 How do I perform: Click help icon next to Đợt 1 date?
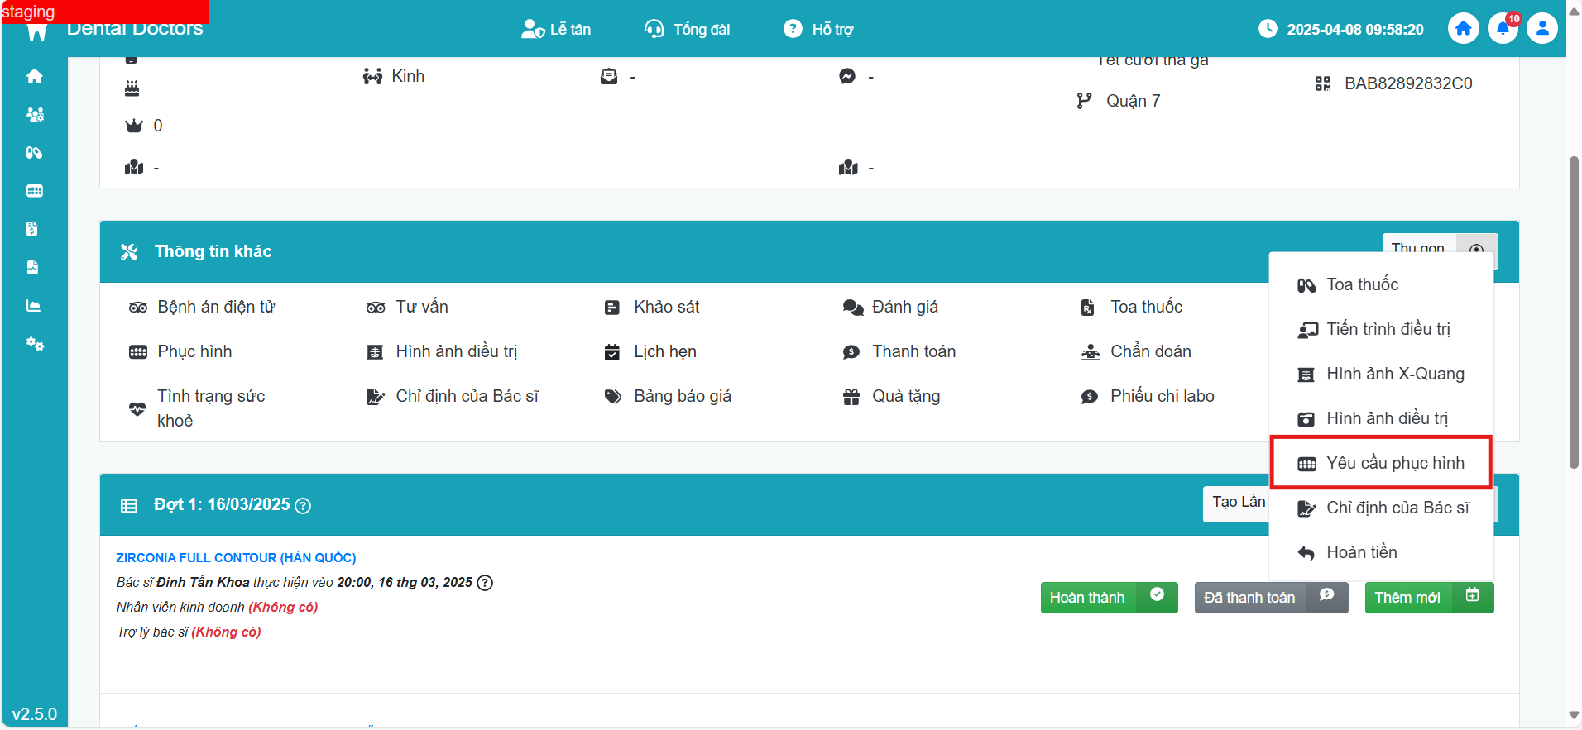tap(303, 506)
